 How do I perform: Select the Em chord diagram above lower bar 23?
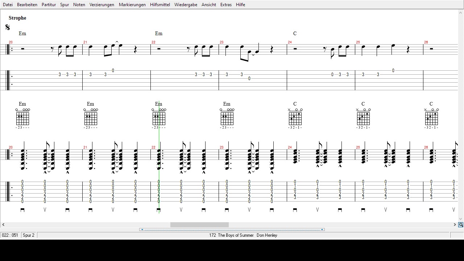coord(227,119)
